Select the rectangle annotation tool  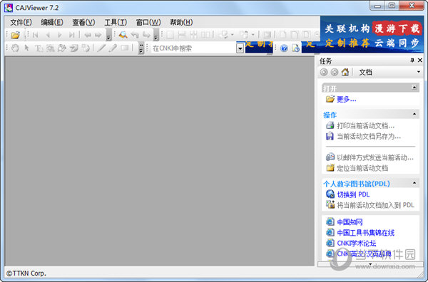coord(124,48)
